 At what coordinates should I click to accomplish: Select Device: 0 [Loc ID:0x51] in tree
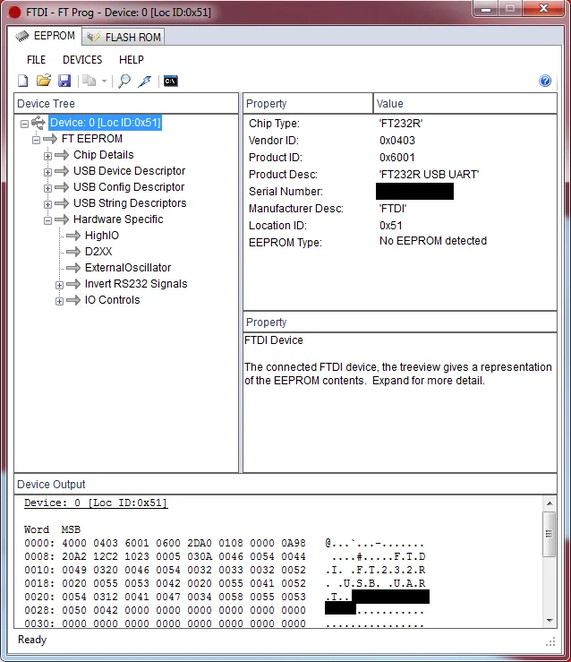tap(105, 123)
